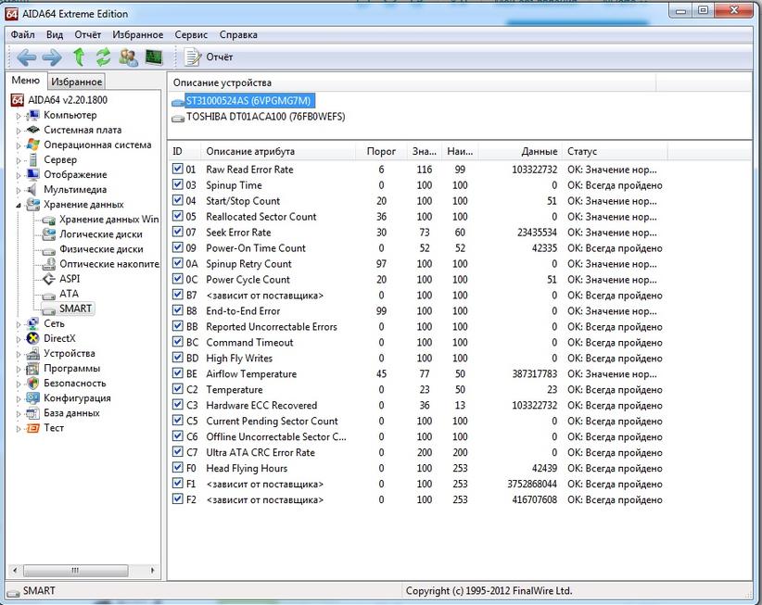Expand the Программы node arrow
The image size is (762, 605).
[x=19, y=369]
